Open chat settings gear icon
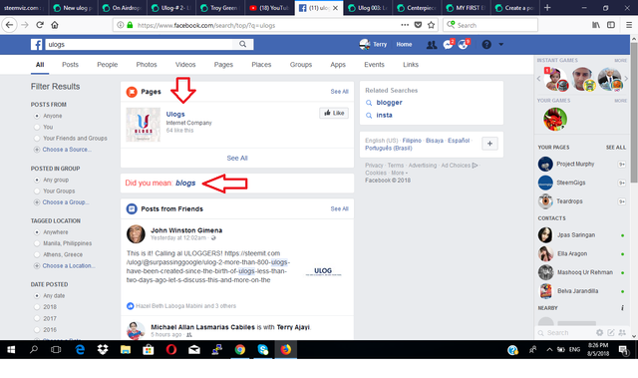Viewport: 638px width, 378px height. pos(599,332)
